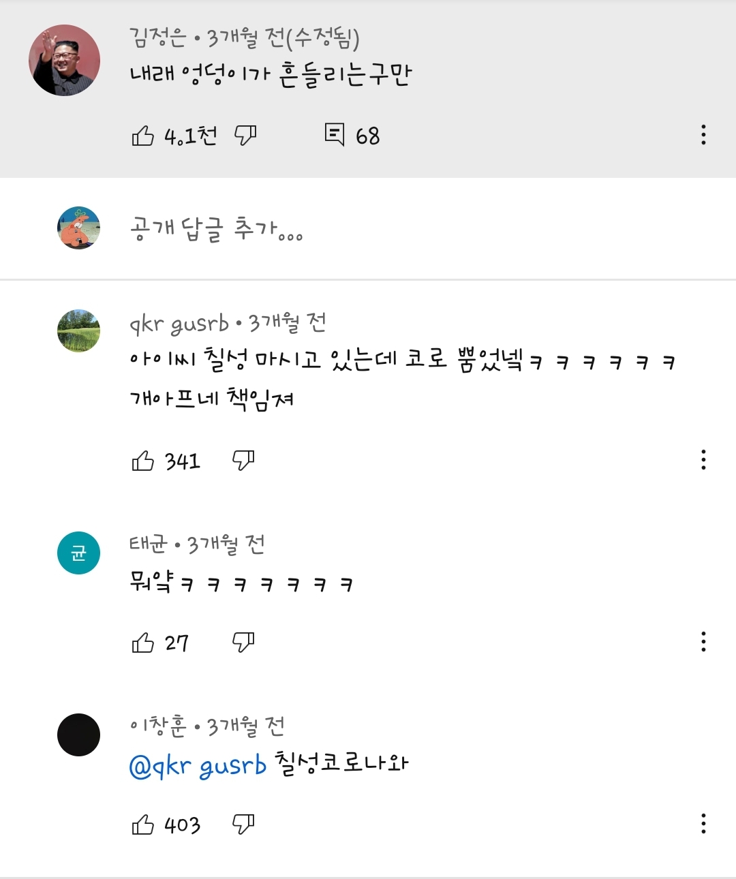Click the 김정은 profile picture
Image resolution: width=736 pixels, height=879 pixels.
[x=65, y=61]
